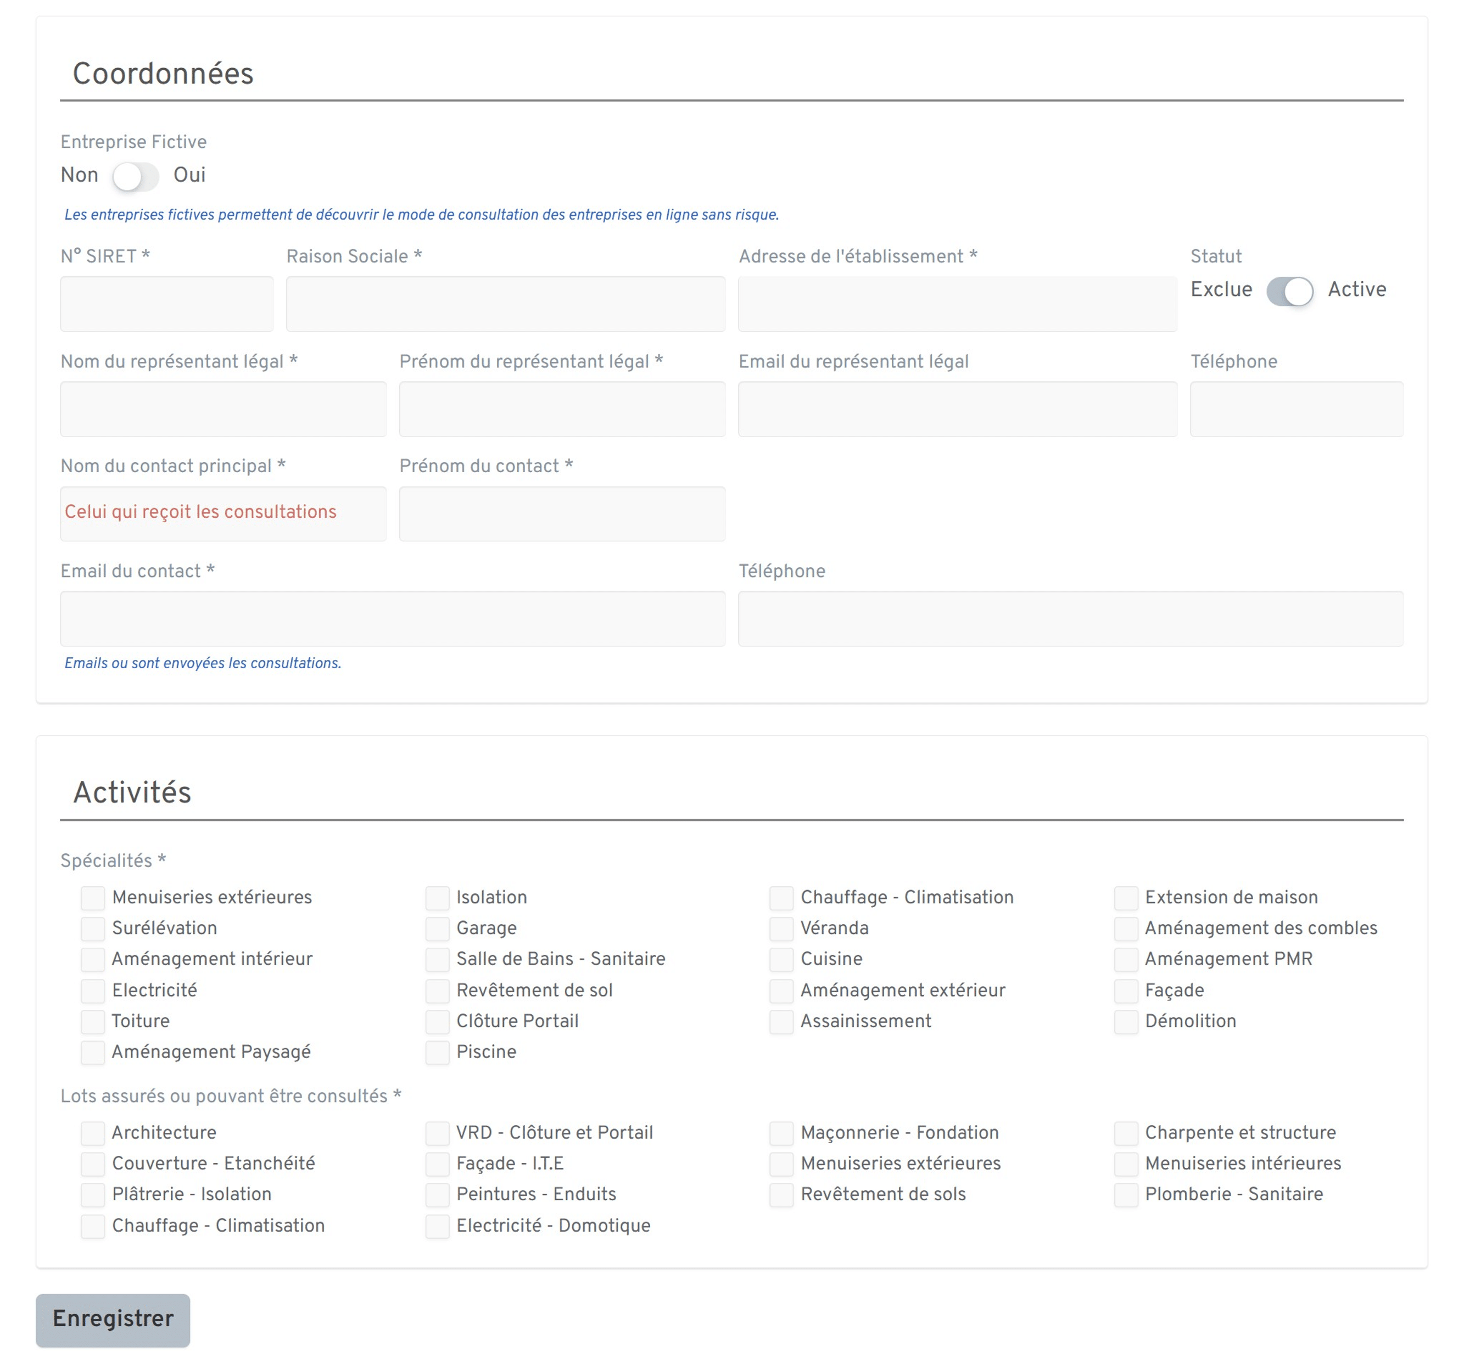Screen dimensions: 1464x1359
Task: Tick the Maçonnerie - Fondation checkbox
Action: 781,1133
